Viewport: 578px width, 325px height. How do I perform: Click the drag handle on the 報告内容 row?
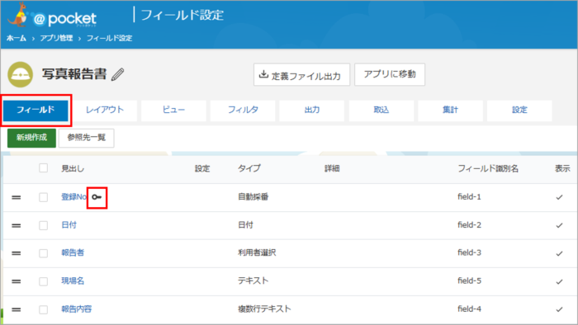[x=17, y=309]
